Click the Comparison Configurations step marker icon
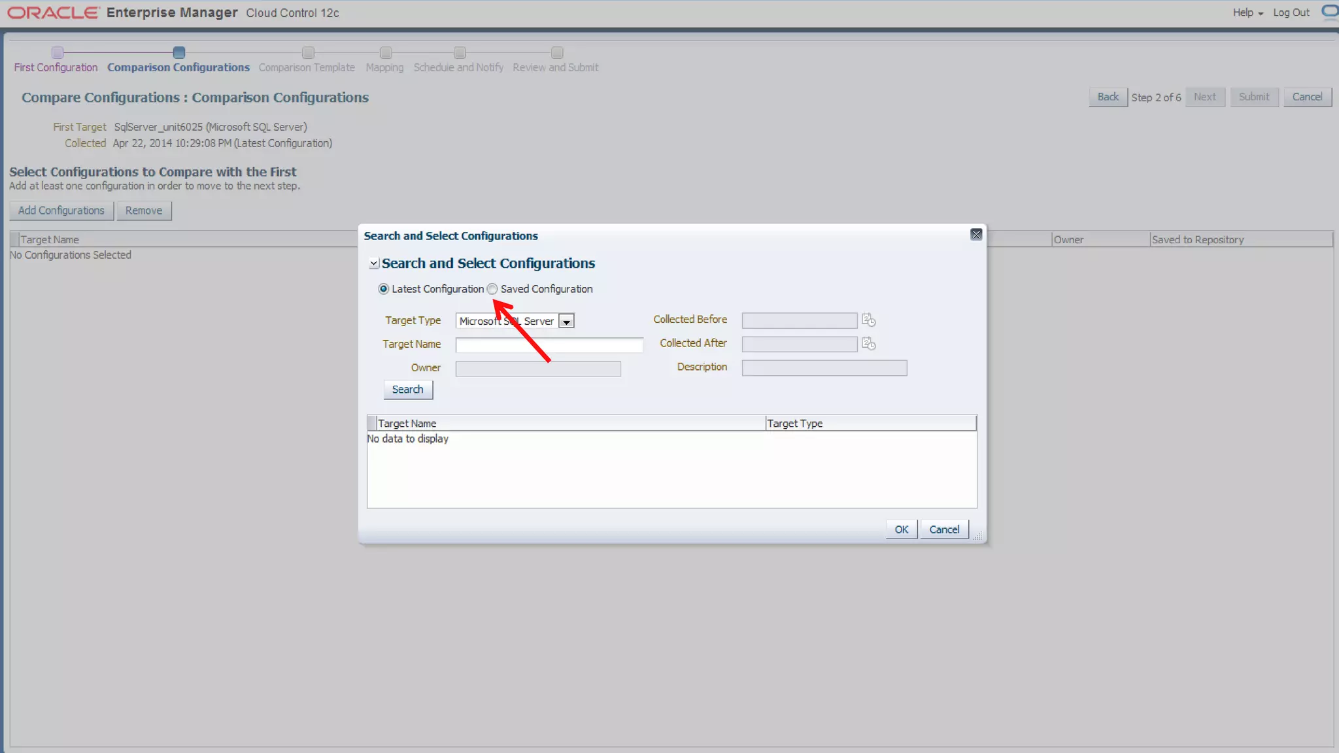This screenshot has width=1339, height=753. point(178,52)
